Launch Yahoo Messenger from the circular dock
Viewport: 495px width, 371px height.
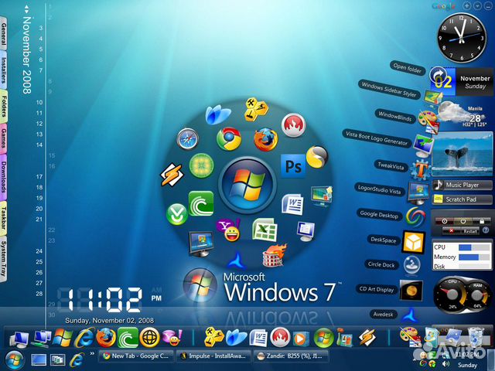[x=229, y=230]
